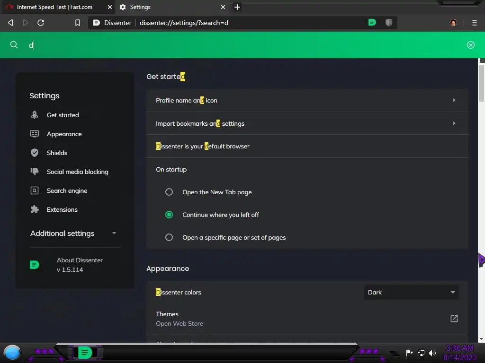Click the forward navigation arrow

pyautogui.click(x=26, y=23)
